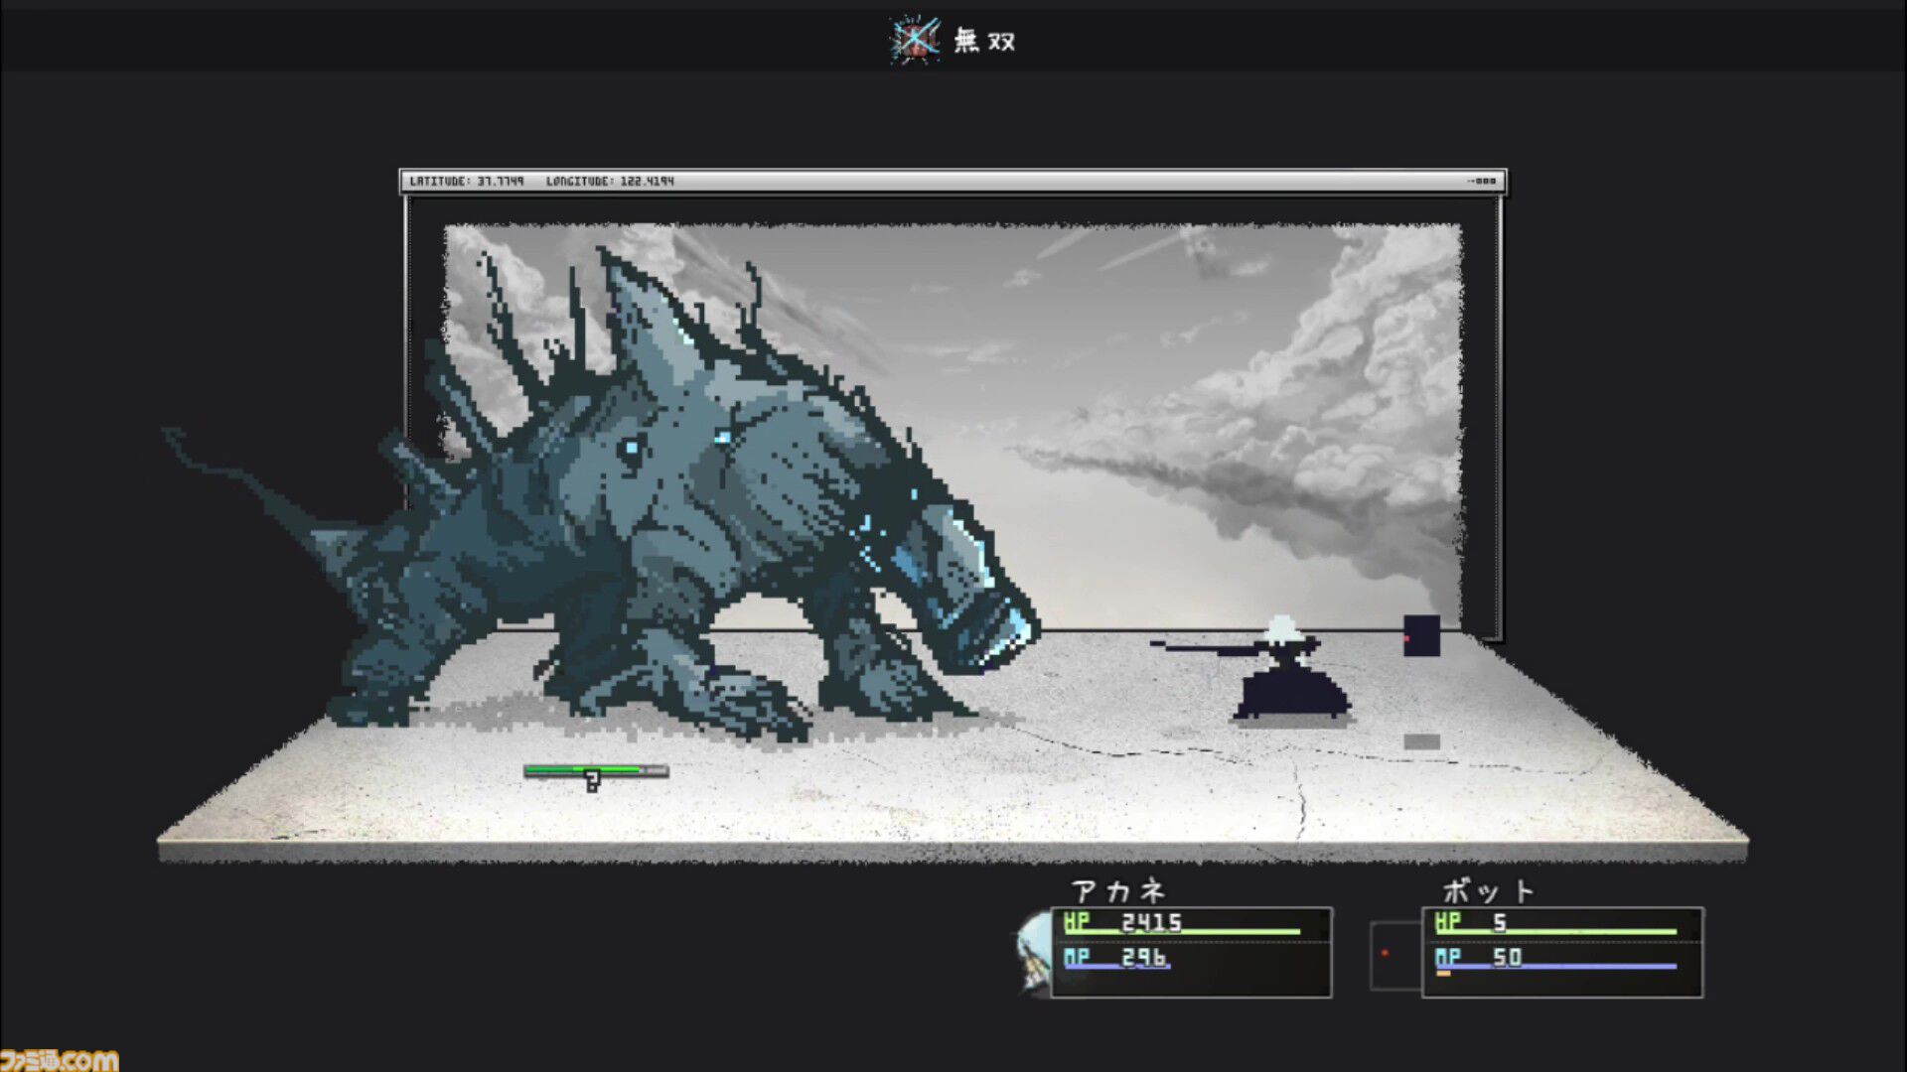
Task: Click the LATITUDE: 37.7749 readout
Action: pos(467,182)
